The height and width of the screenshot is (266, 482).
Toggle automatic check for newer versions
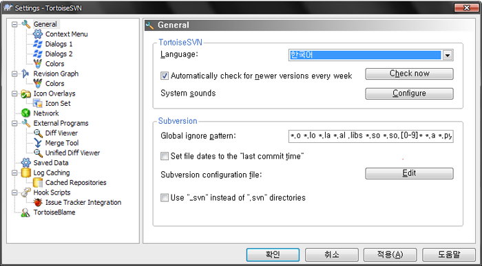(165, 76)
